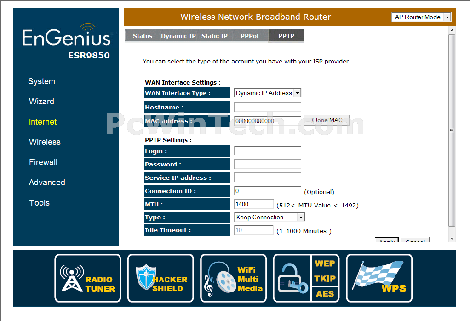Click the '(Optional)' hint beside Connection ID

(x=319, y=192)
